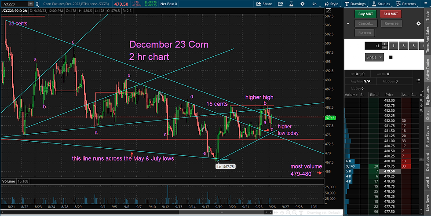Screen dimensions: 431x216
Task: Click ask size 33 at 479.75
Action: tap(405, 166)
